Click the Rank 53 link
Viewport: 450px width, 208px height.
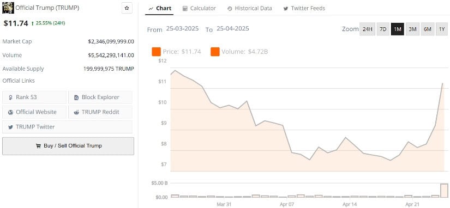click(34, 97)
